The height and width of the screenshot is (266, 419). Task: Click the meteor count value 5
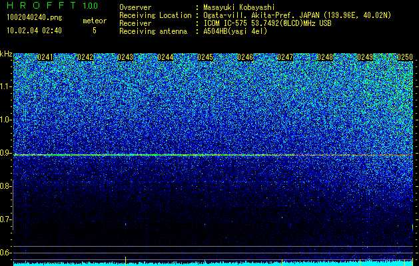pos(95,31)
